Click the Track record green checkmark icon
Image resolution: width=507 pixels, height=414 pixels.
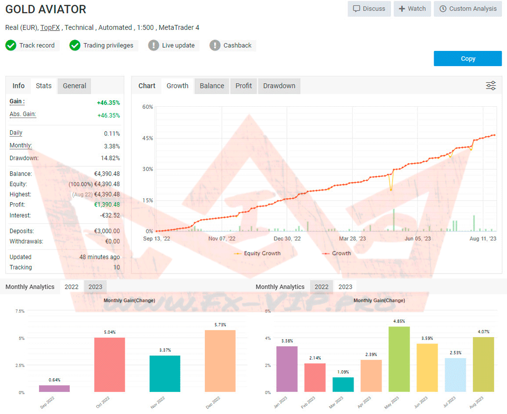[x=11, y=46]
